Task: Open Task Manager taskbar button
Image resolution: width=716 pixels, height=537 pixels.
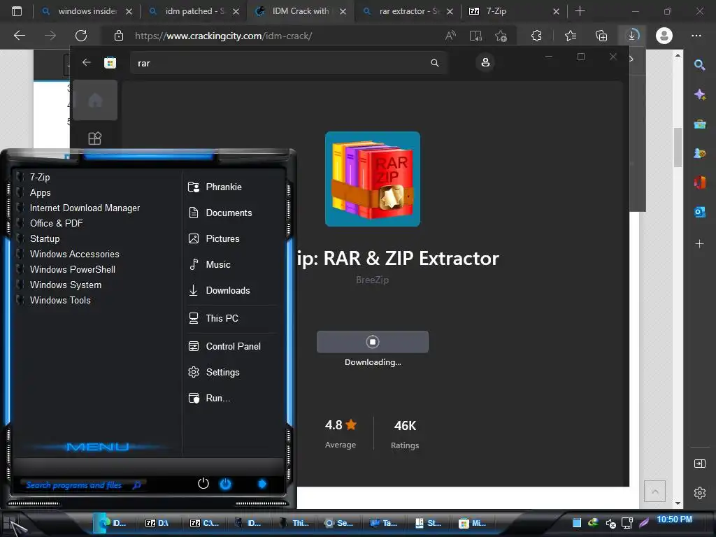Action: tap(384, 523)
